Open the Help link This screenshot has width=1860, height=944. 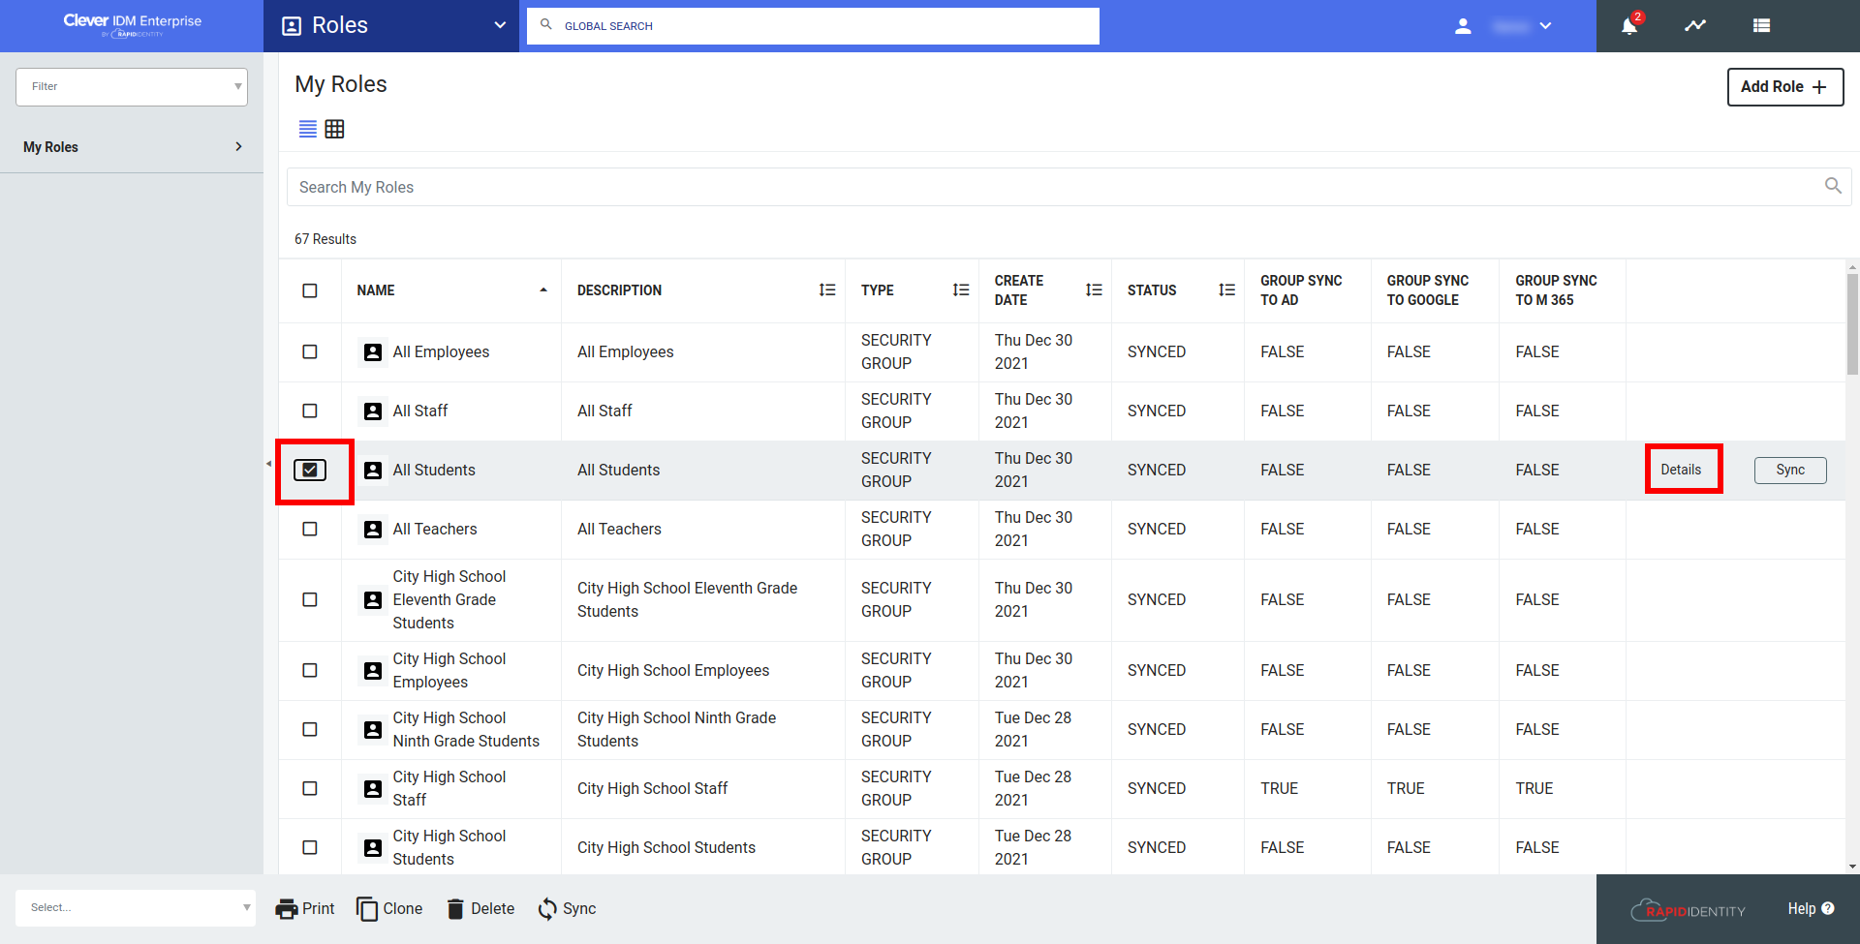[x=1811, y=908]
